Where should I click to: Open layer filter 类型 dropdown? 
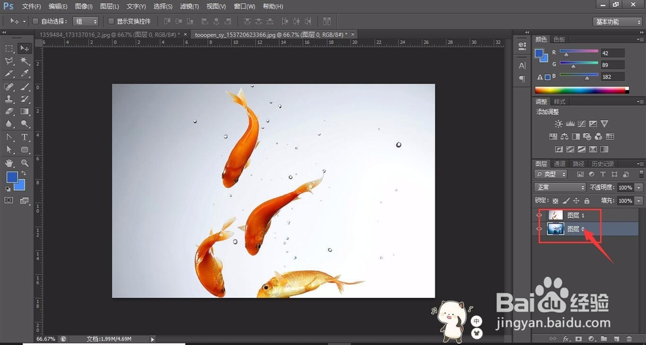(551, 174)
